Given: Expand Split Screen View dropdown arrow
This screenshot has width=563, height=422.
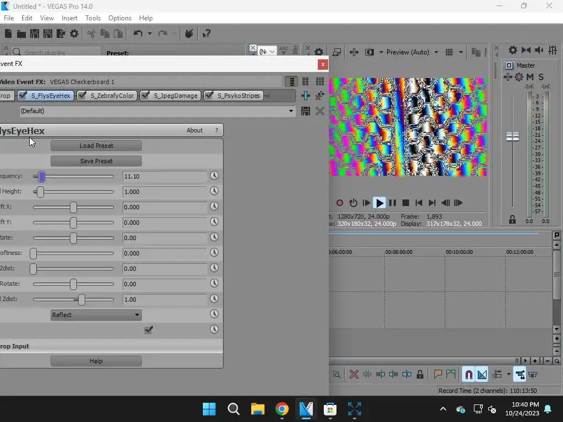Looking at the screenshot, I should pos(381,52).
